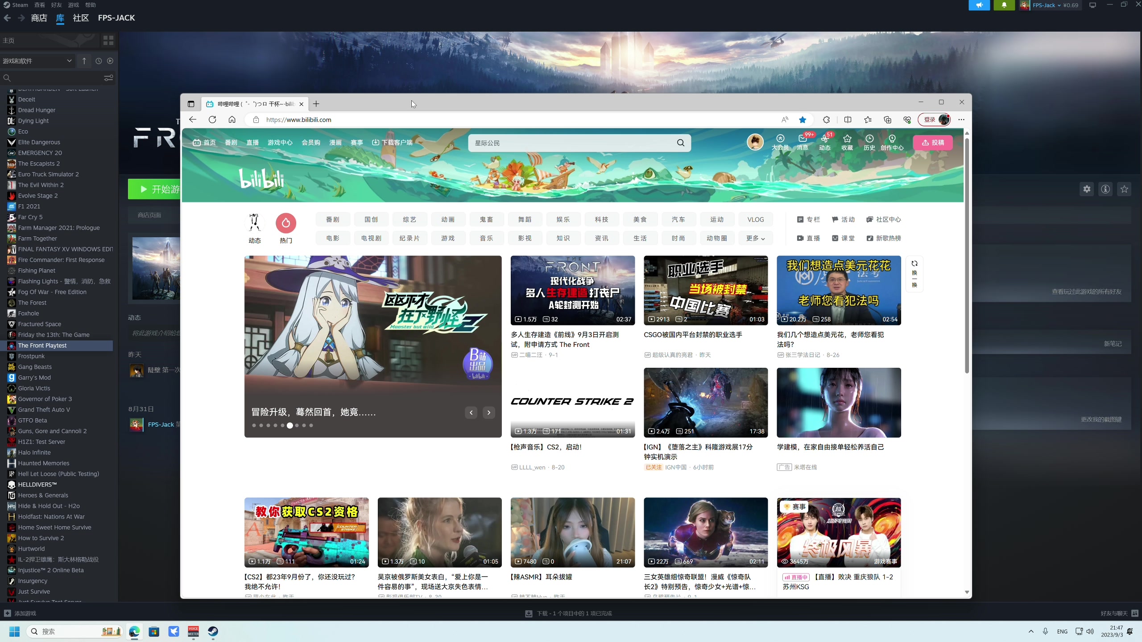Open Bilibili 历史 history icon

pyautogui.click(x=869, y=143)
